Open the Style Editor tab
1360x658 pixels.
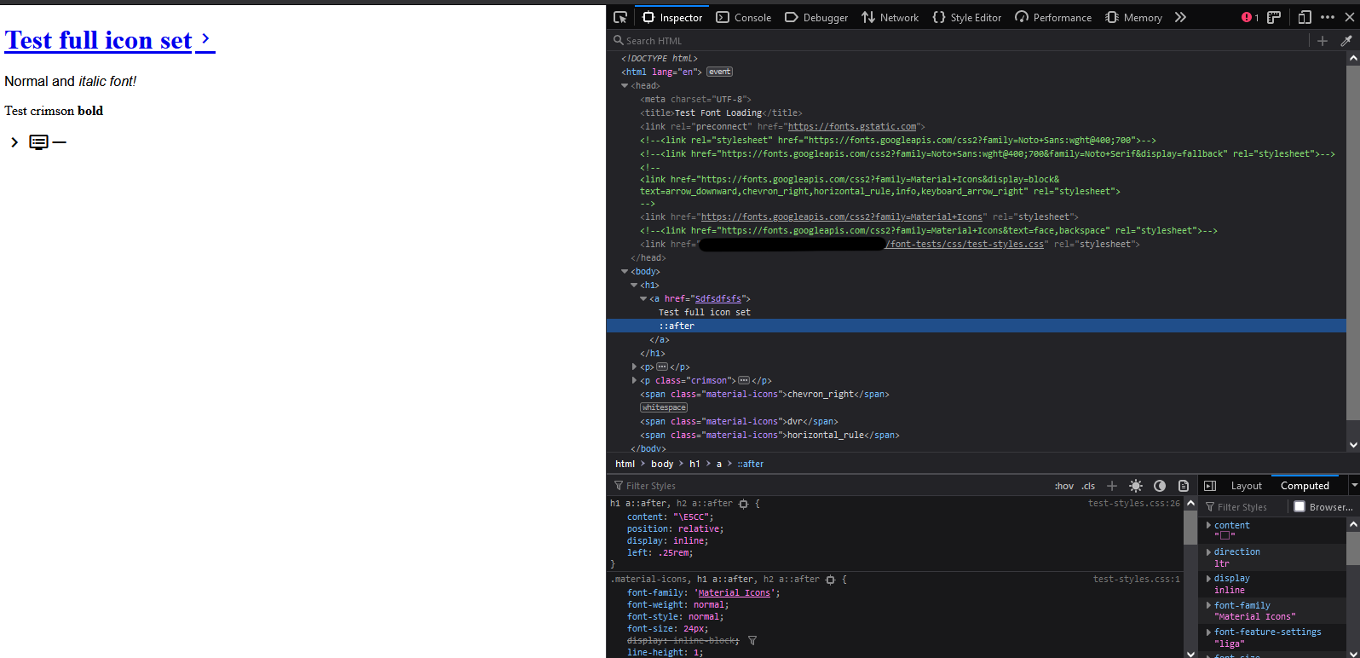pos(967,17)
